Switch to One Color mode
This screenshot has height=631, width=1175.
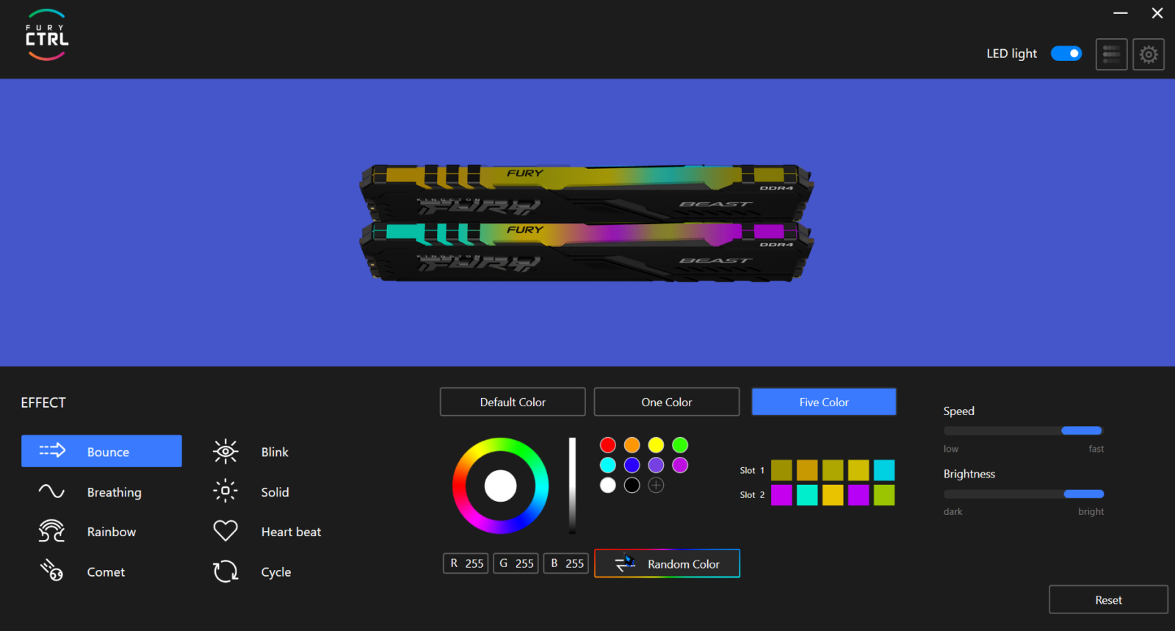click(667, 402)
